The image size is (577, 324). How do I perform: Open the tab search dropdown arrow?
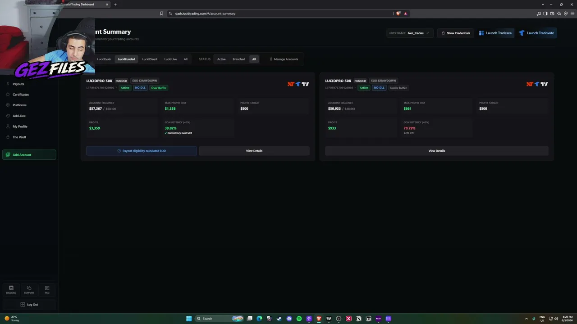pyautogui.click(x=543, y=4)
